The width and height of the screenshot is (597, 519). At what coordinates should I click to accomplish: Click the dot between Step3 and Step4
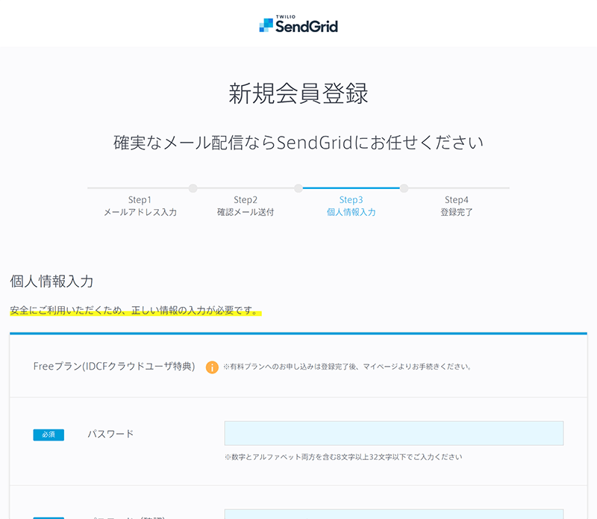404,188
